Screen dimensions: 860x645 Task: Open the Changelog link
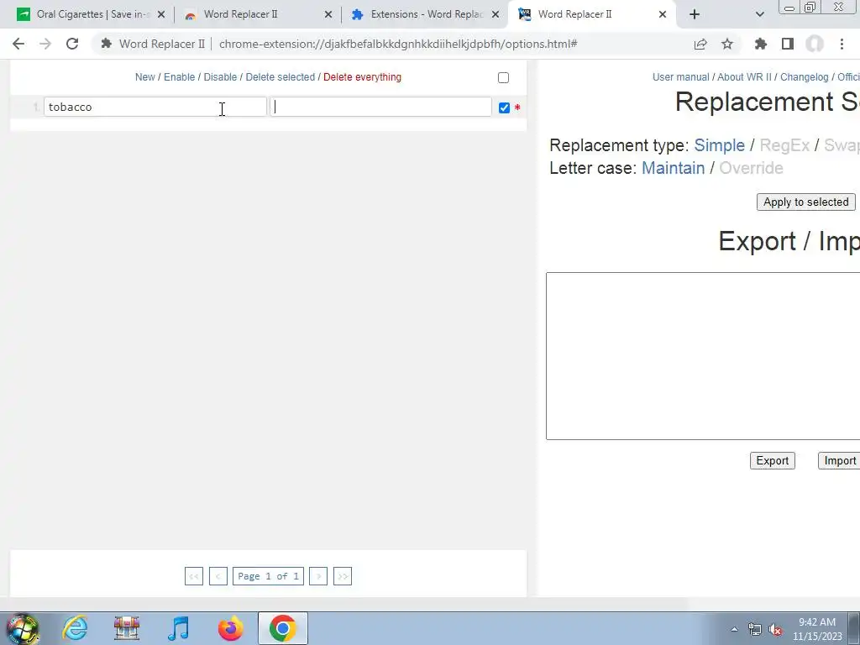[x=804, y=77]
